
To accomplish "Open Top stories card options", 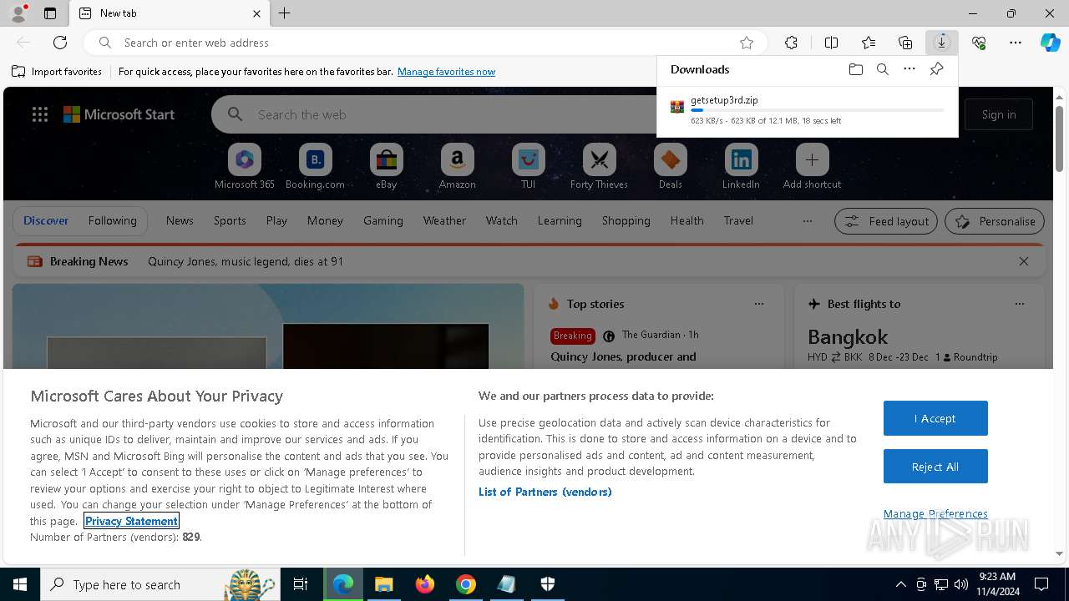I will point(759,304).
